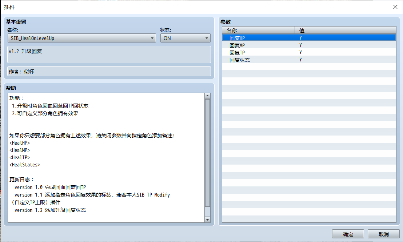The height and width of the screenshot is (242, 403).
Task: Click the <HealTP> tag text in help
Action: pyautogui.click(x=20, y=157)
